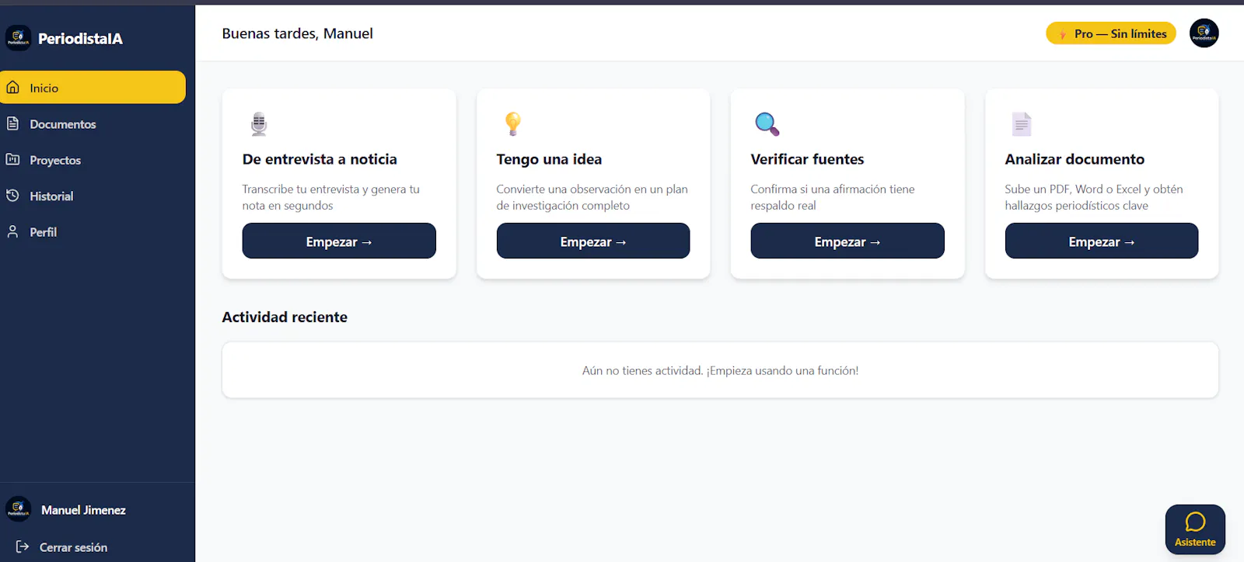Click the clock icon beside Historial
This screenshot has height=562, width=1244.
12,196
